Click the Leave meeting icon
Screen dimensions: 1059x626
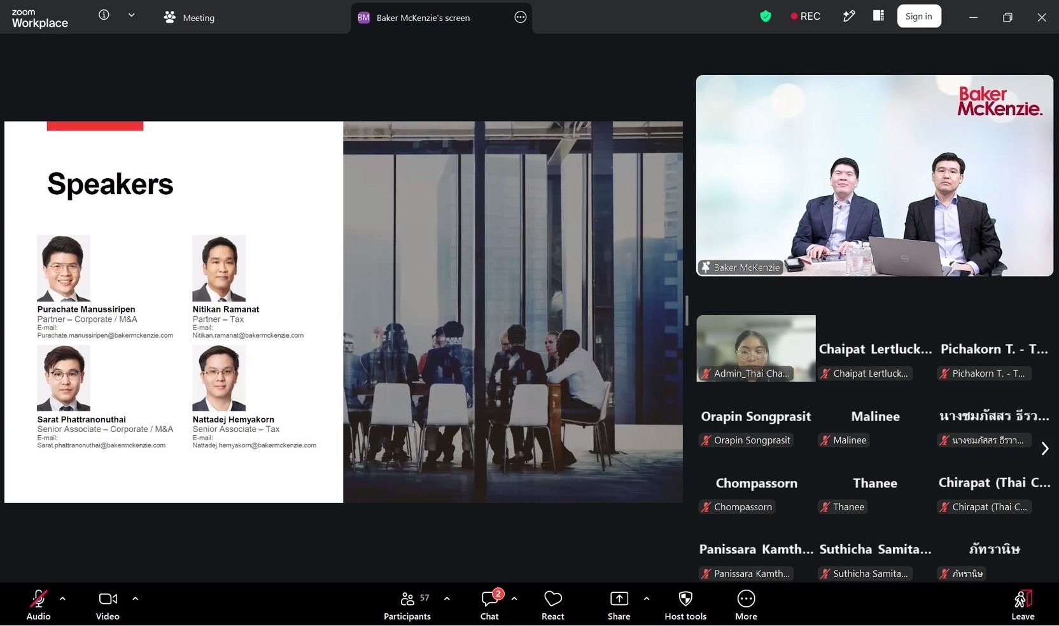[x=1023, y=599]
